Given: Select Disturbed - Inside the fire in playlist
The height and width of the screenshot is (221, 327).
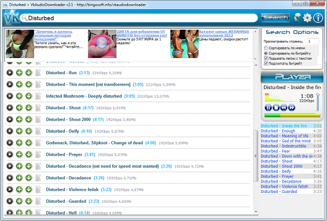Looking at the screenshot, I should click(x=291, y=126).
